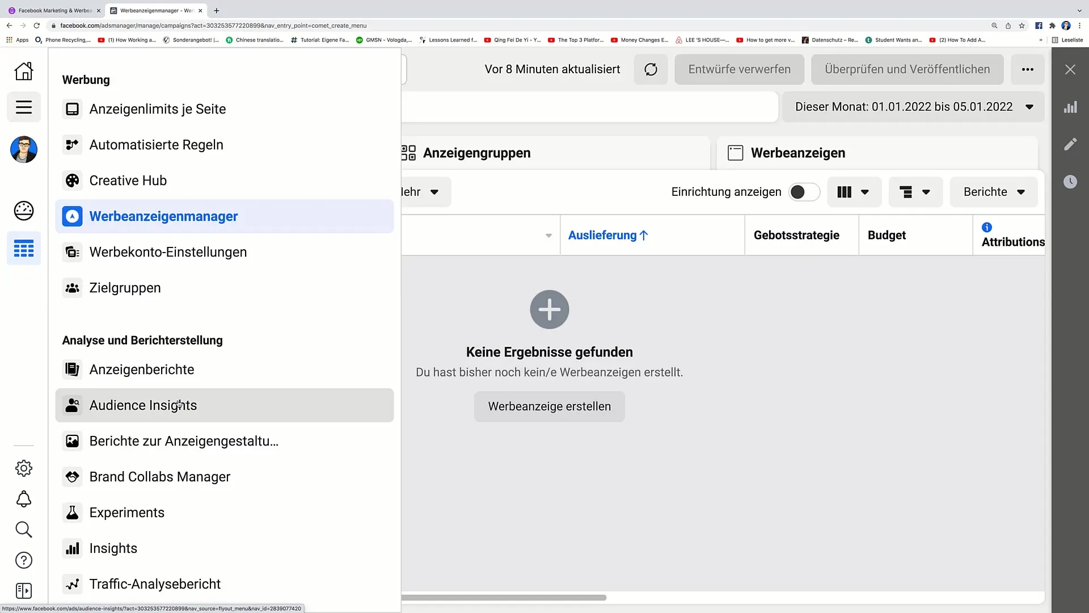Click Traffic-Analysebericht graph icon
Image resolution: width=1089 pixels, height=613 pixels.
coord(72,584)
